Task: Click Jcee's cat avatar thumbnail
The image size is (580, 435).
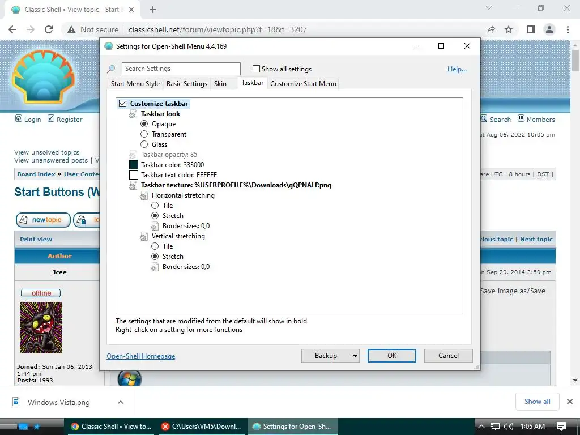Action: point(41,328)
